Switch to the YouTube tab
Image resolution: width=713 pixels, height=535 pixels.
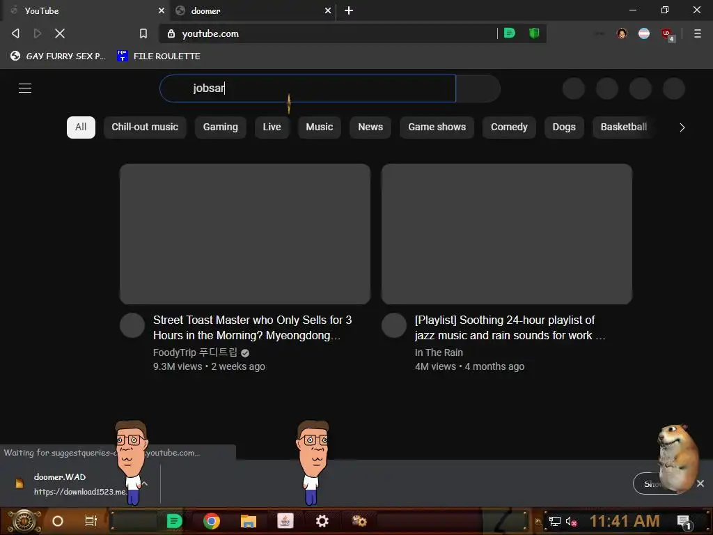[86, 10]
